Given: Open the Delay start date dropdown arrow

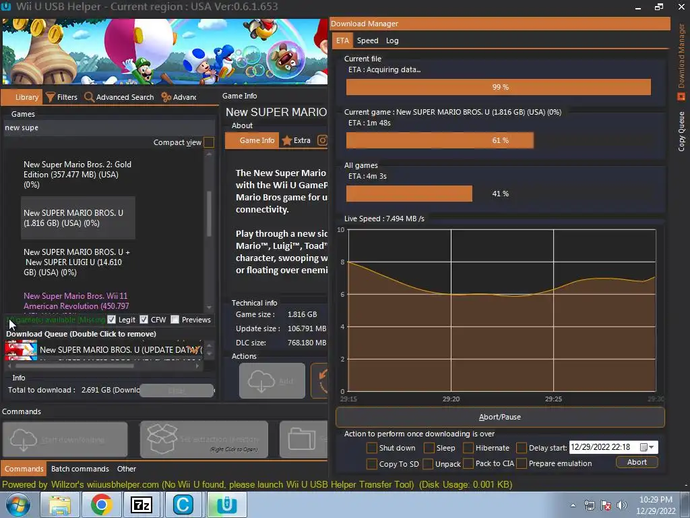Looking at the screenshot, I should (x=652, y=448).
